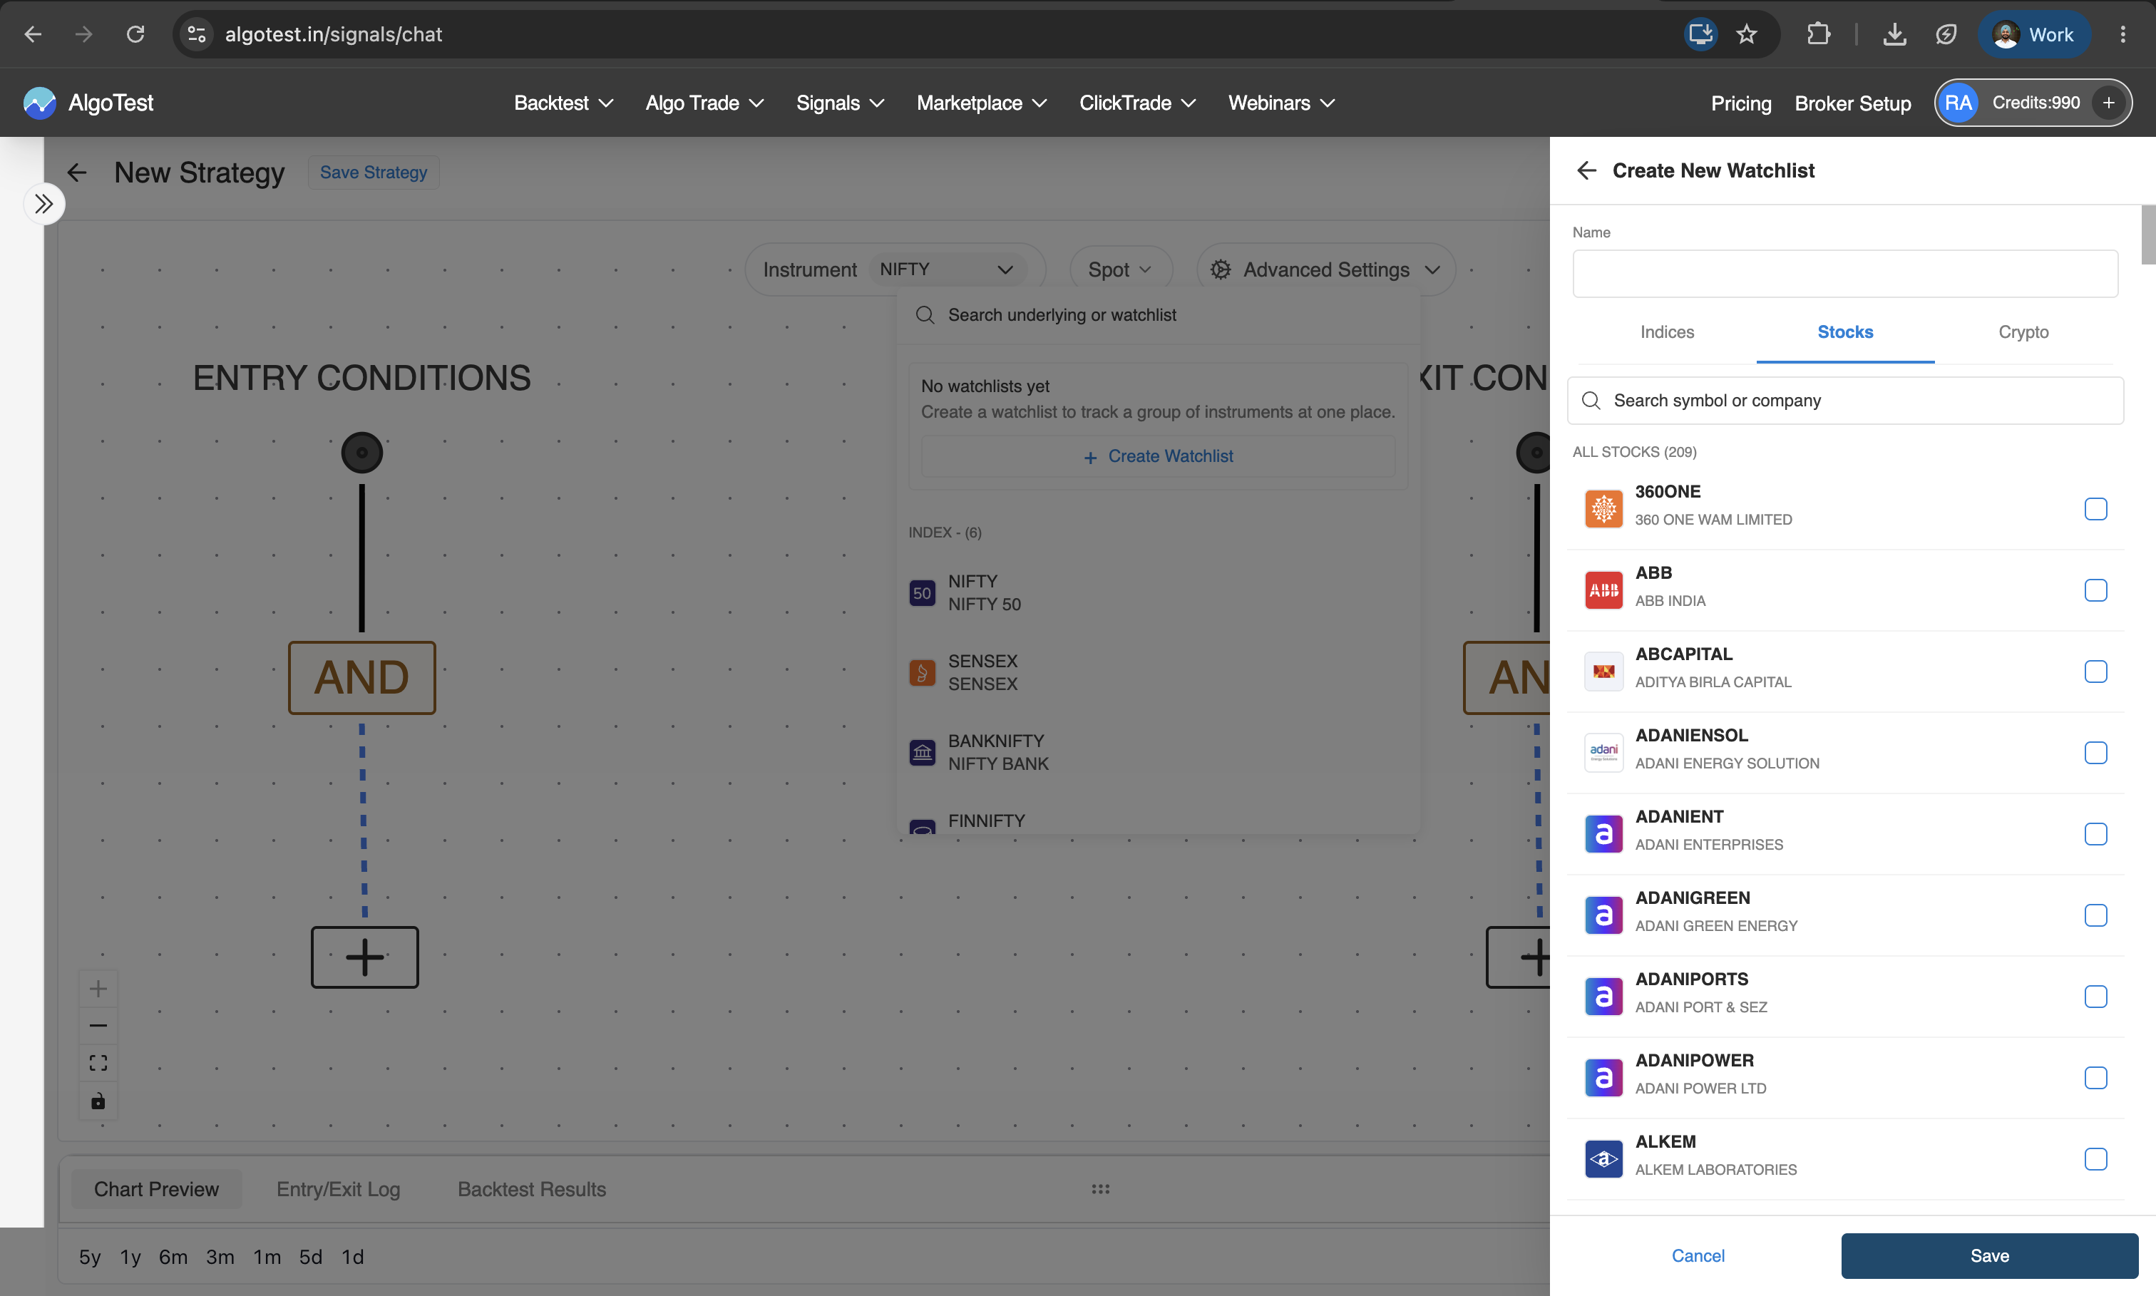
Task: Toggle the canvas lock icon
Action: coord(98,1101)
